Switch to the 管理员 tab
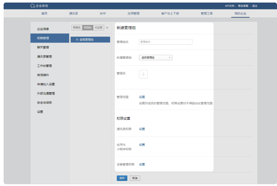The image size is (277, 186). tap(77, 28)
